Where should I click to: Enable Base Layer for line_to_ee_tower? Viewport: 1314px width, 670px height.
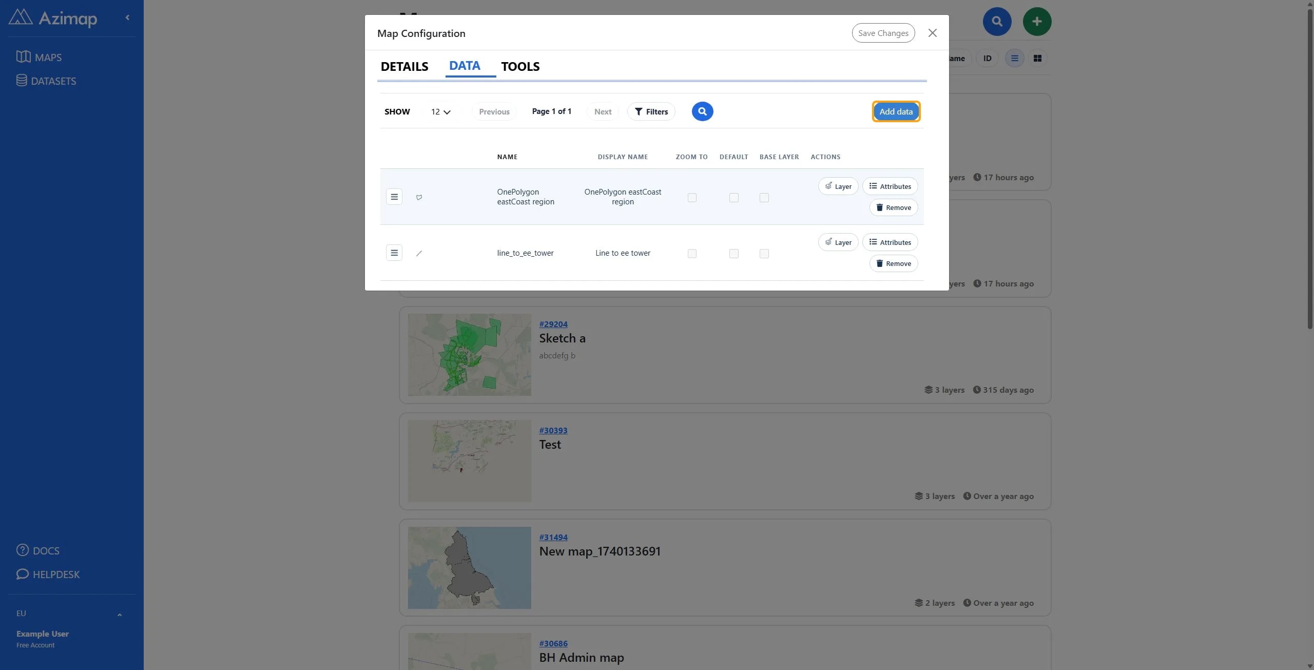(764, 254)
